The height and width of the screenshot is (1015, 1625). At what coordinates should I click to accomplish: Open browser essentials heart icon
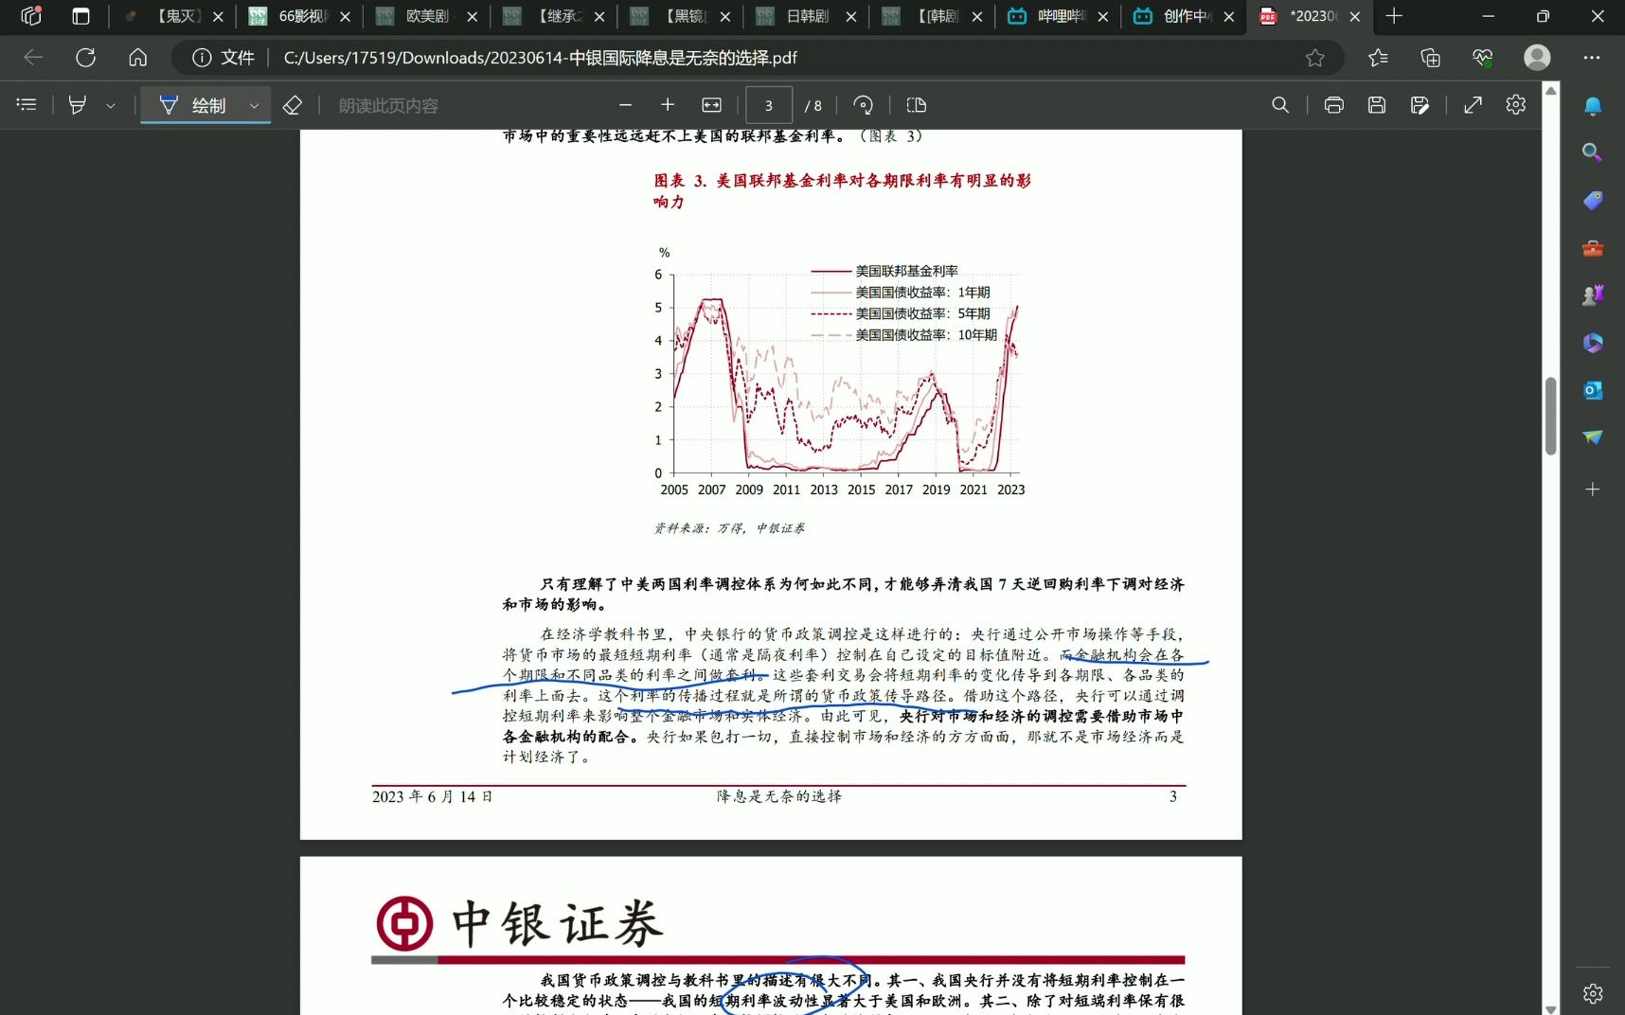[1483, 58]
